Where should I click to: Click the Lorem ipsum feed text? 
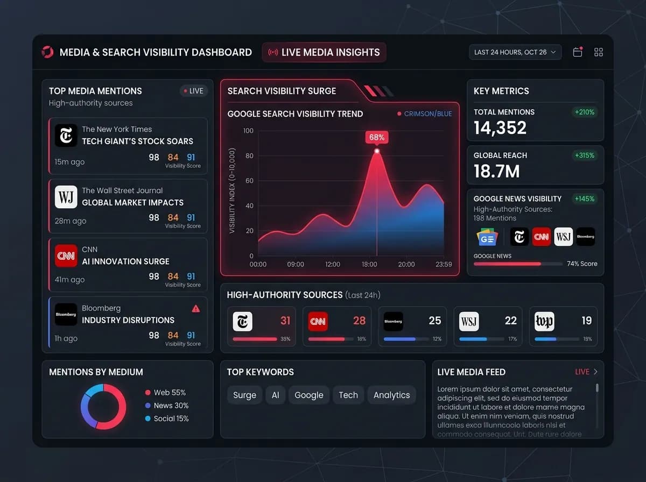click(510, 412)
